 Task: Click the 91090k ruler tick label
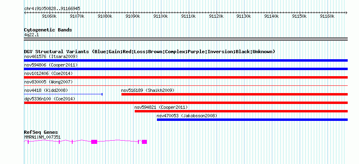pyautogui.click(x=133, y=17)
